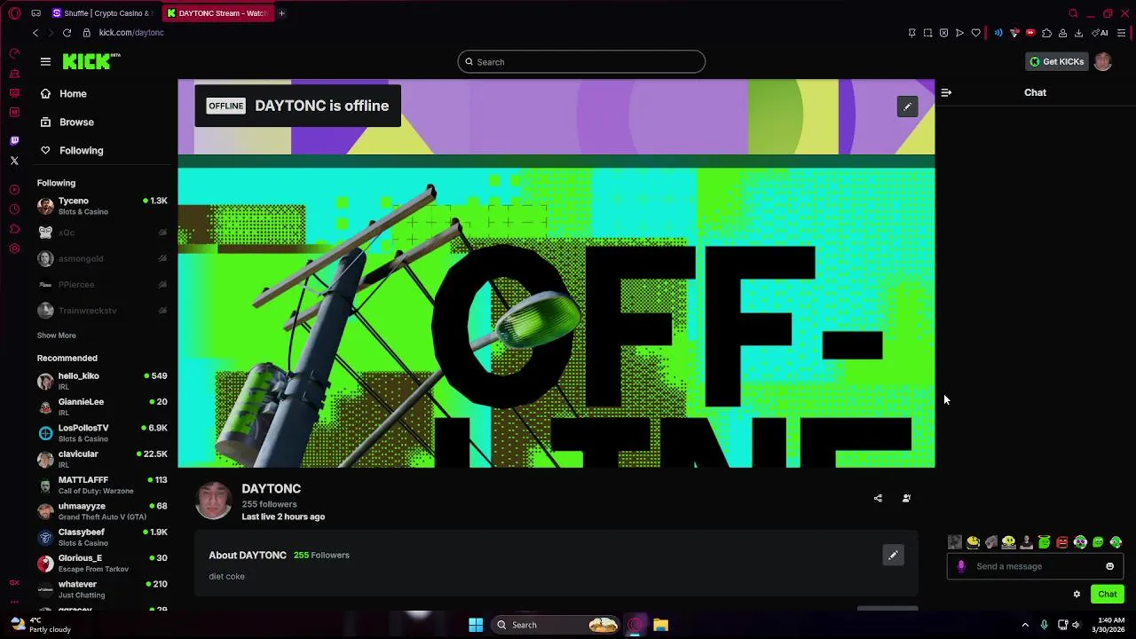Click the moderator user icon beside share
1136x639 pixels.
[x=906, y=498]
